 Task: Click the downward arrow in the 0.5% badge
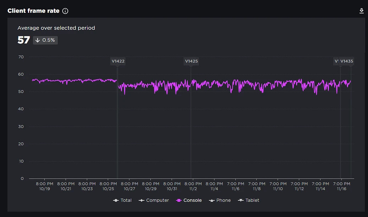point(38,40)
